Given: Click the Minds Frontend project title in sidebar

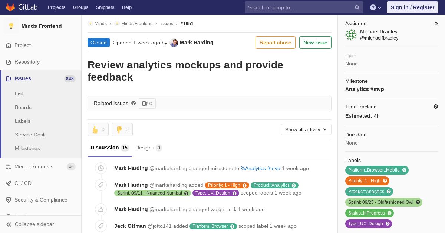Looking at the screenshot, I should [x=42, y=26].
